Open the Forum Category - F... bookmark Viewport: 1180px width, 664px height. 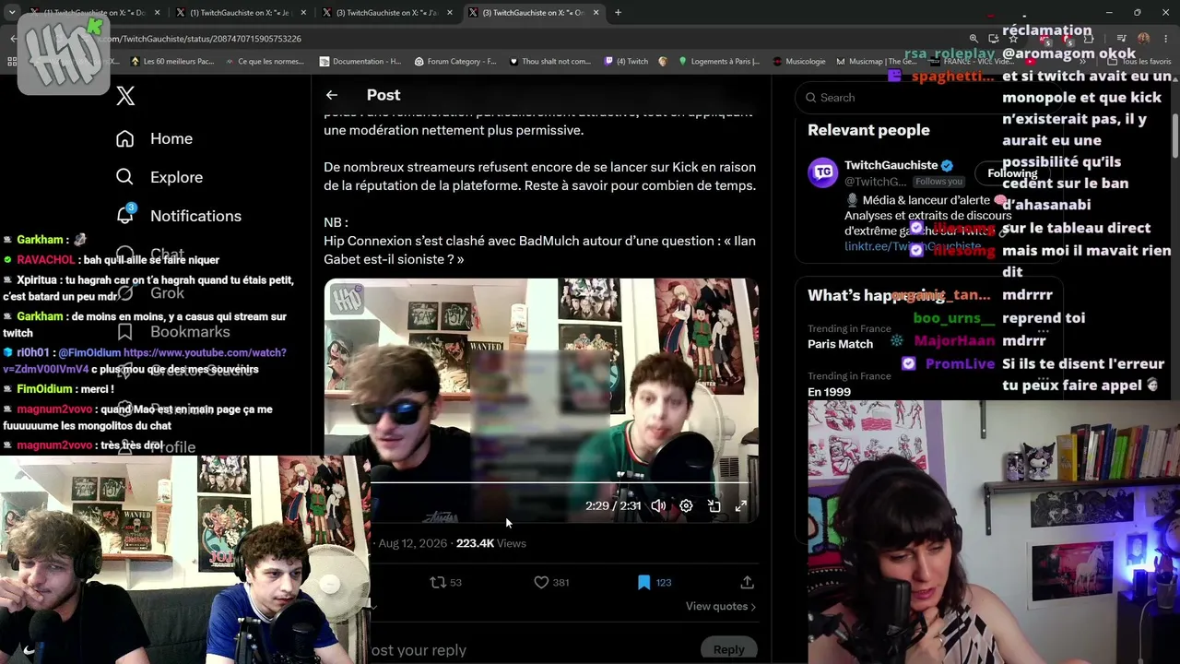455,62
